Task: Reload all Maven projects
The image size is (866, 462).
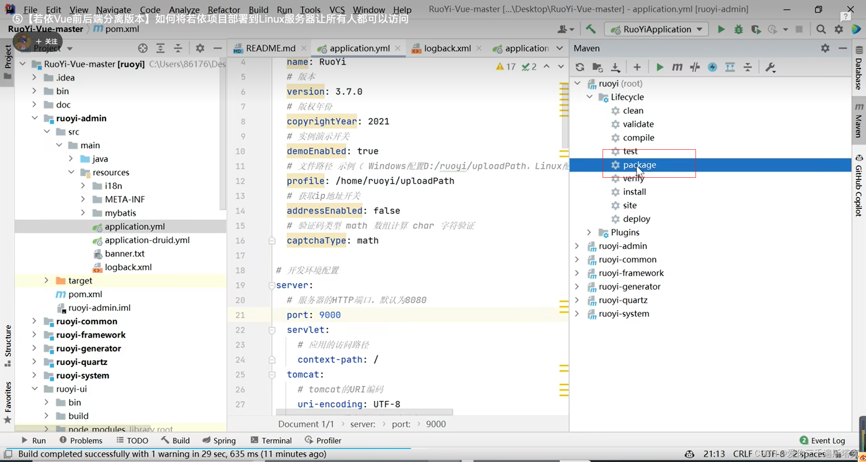Action: click(580, 67)
